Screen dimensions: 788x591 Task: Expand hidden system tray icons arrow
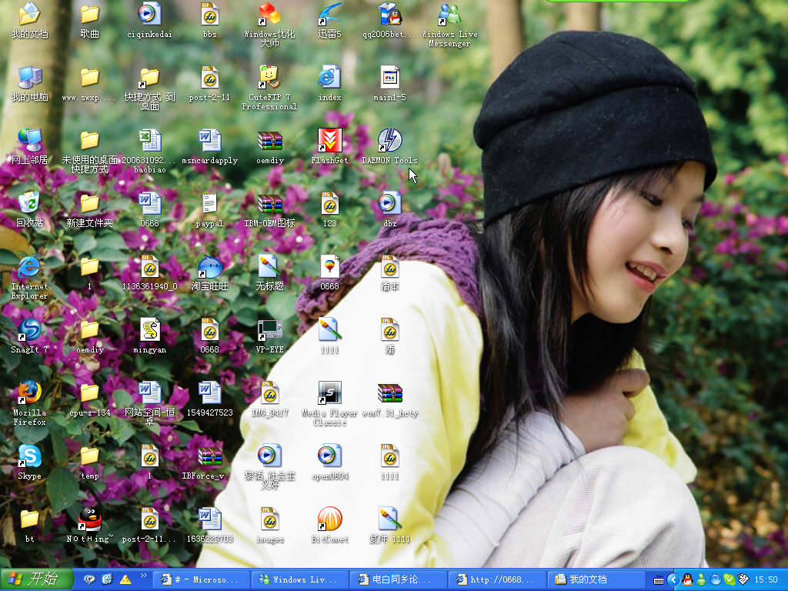[673, 579]
